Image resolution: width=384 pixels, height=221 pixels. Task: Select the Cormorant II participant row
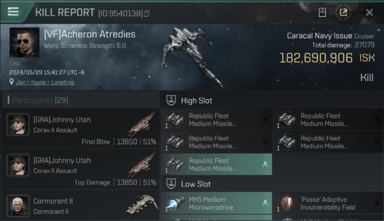[x=81, y=205]
